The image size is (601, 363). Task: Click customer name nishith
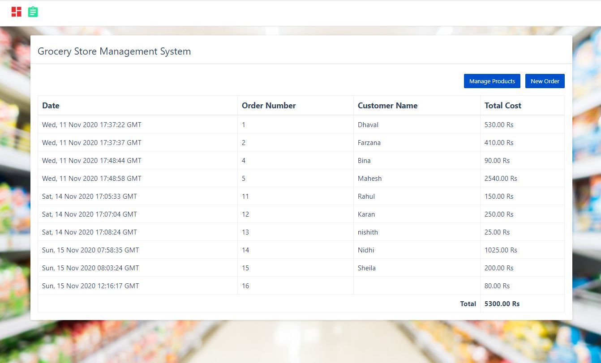coord(368,232)
